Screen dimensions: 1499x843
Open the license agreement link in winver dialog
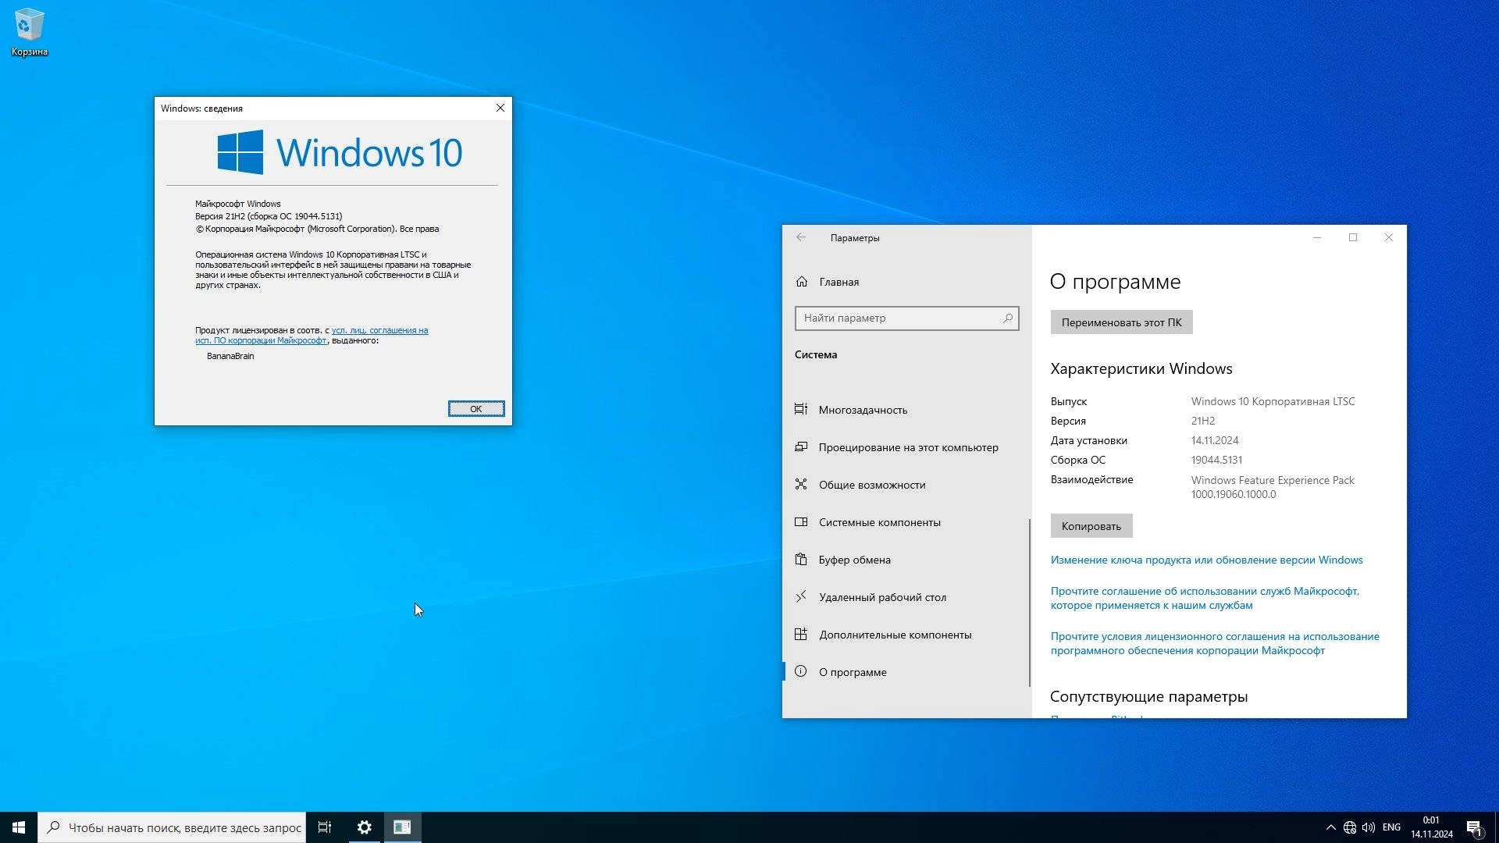312,335
